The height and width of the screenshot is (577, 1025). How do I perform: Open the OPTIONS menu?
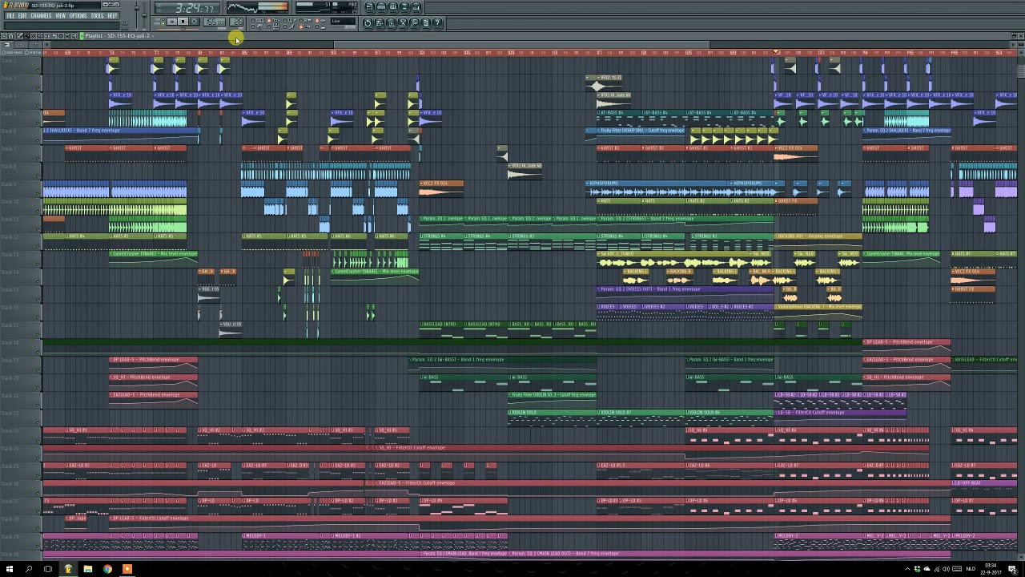[x=78, y=15]
